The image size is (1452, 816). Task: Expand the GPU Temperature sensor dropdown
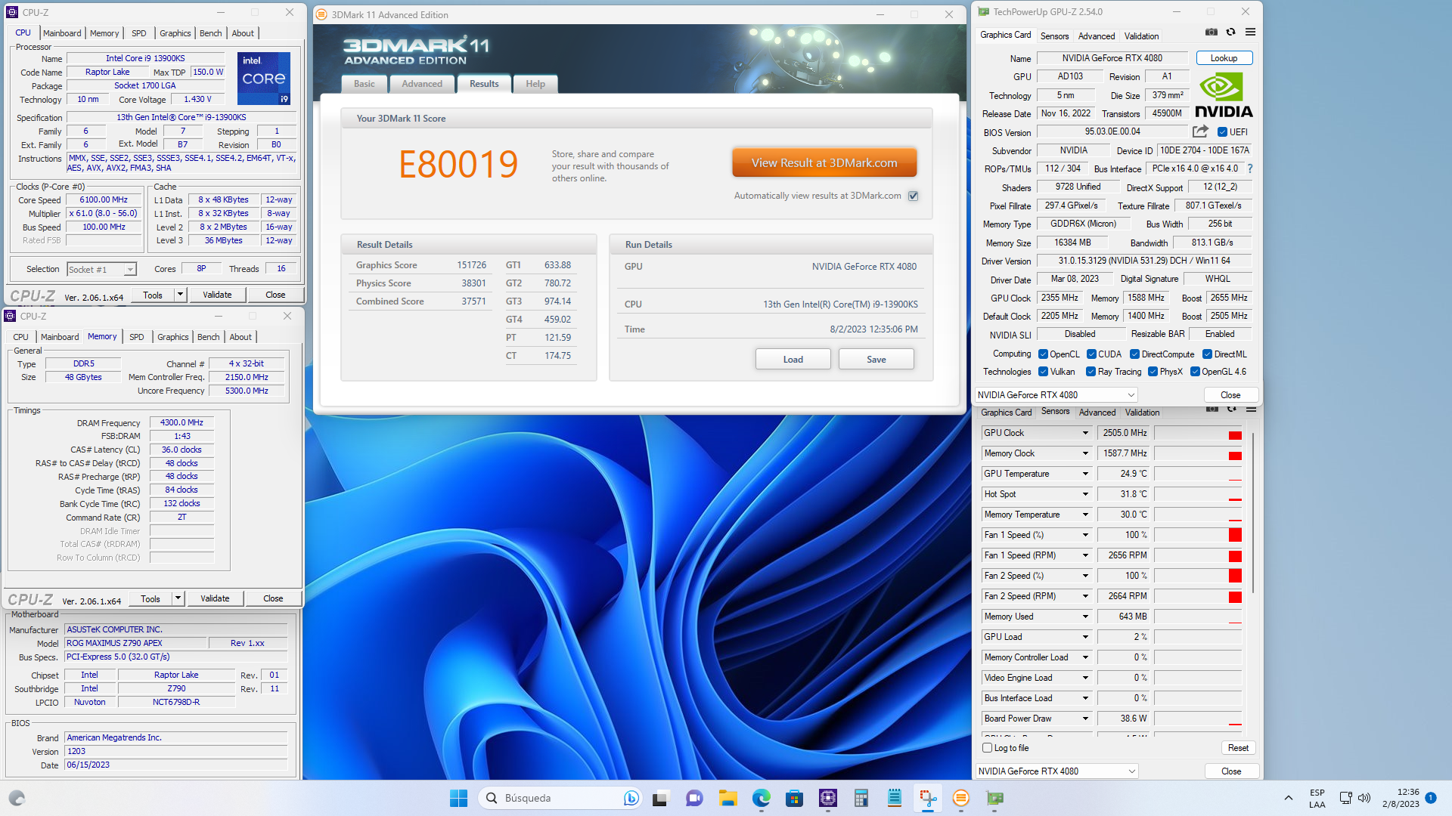point(1085,474)
